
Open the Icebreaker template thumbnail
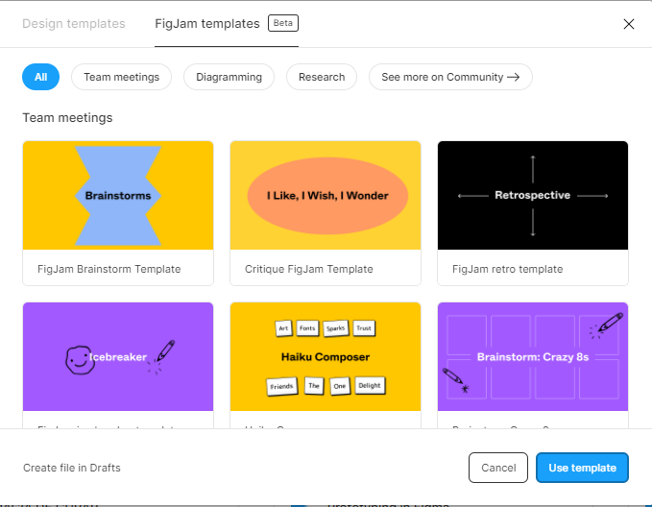tap(118, 357)
